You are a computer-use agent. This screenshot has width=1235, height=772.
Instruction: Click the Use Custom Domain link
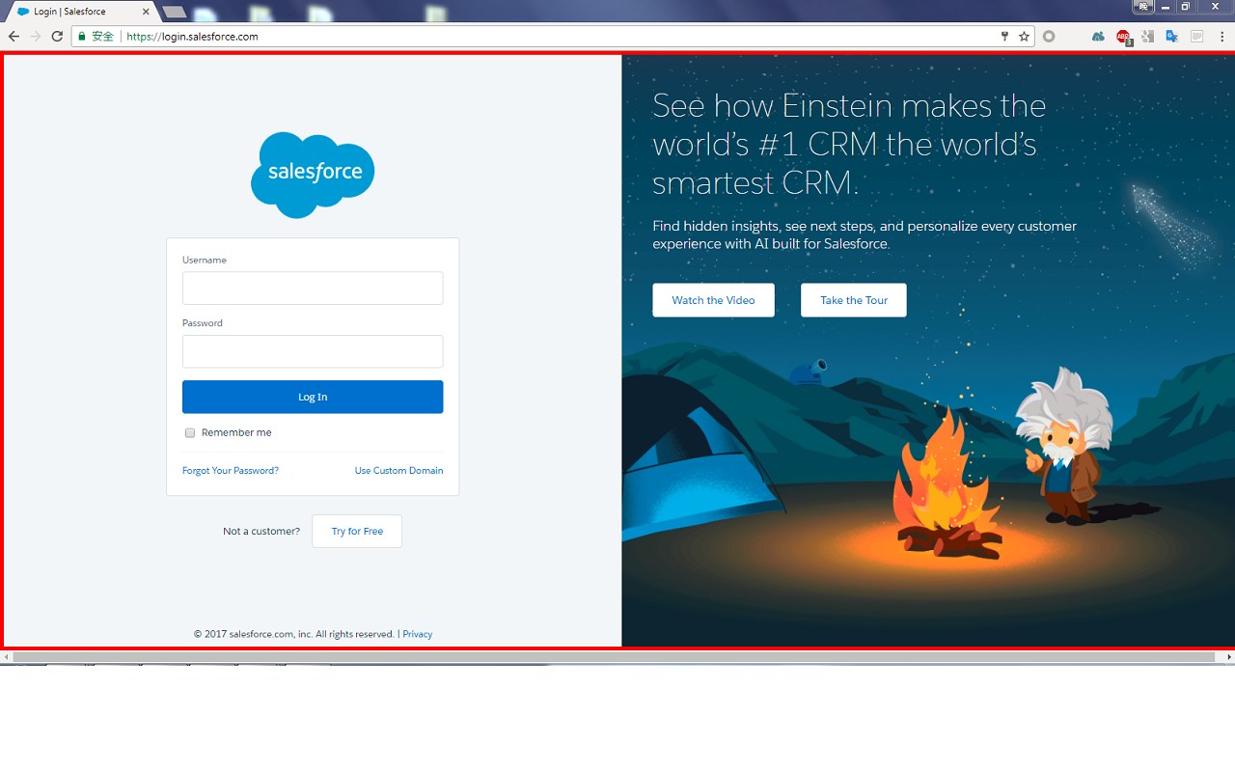398,471
